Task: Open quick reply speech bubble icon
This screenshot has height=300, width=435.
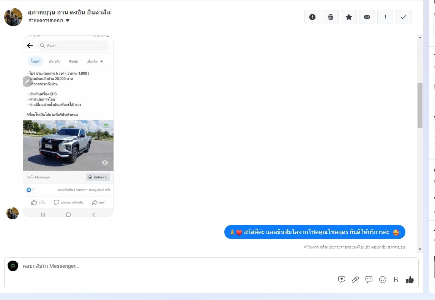Action: 369,280
